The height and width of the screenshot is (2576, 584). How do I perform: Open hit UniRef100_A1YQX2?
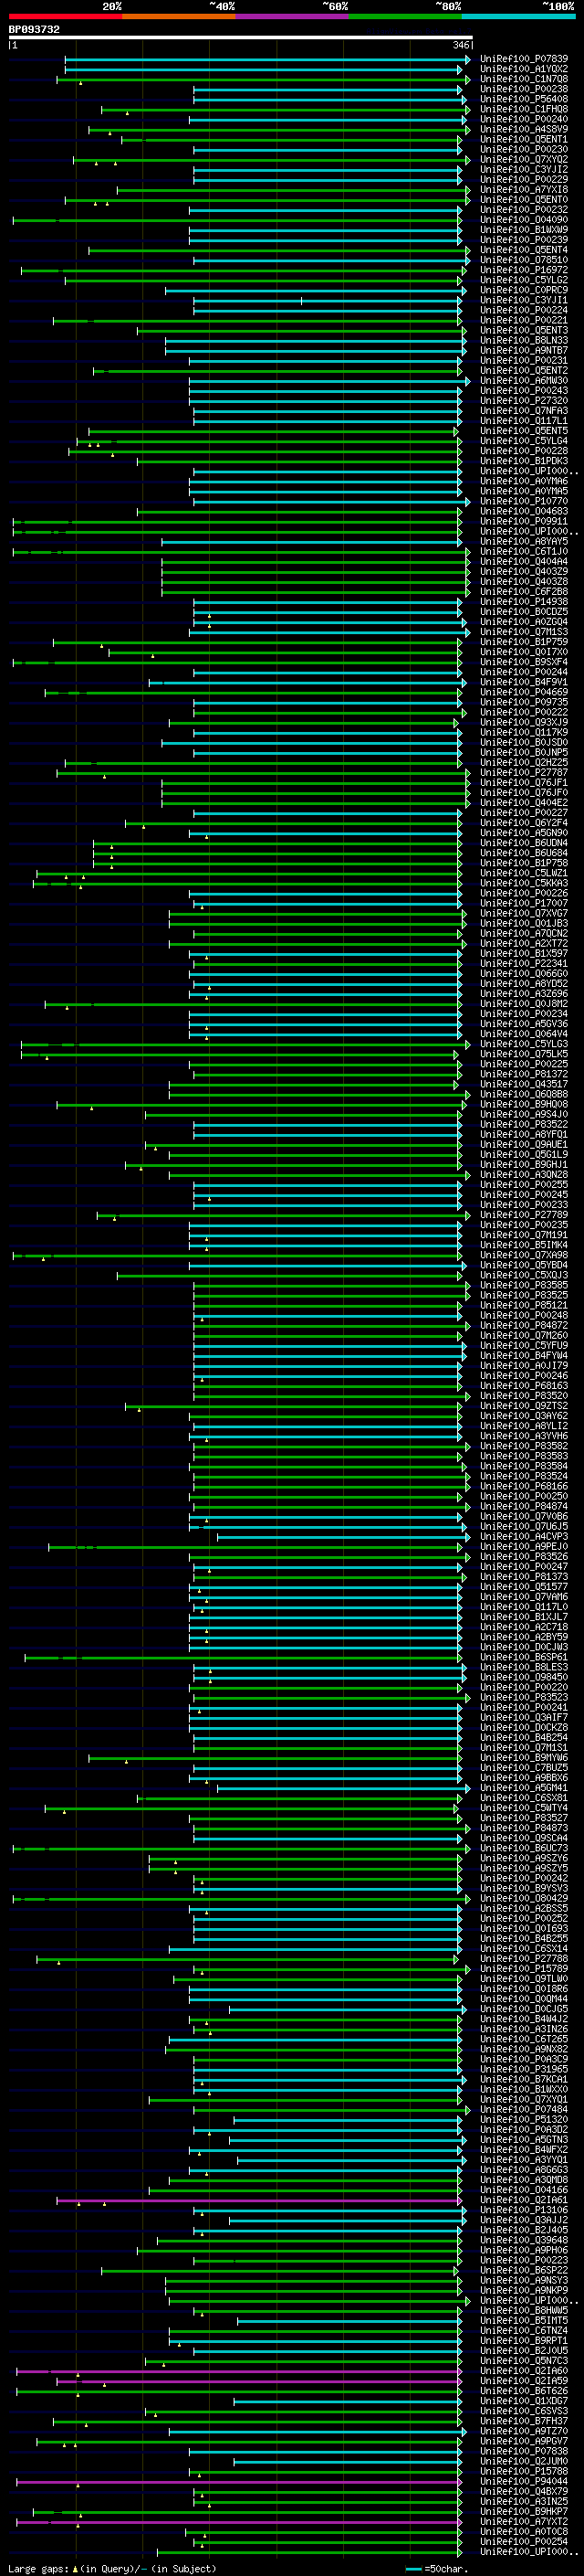tap(524, 69)
